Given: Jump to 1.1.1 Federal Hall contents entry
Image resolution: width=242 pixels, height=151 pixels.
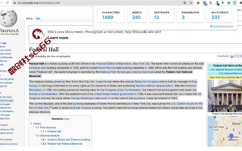Looking at the screenshot, I should tap(54, 131).
